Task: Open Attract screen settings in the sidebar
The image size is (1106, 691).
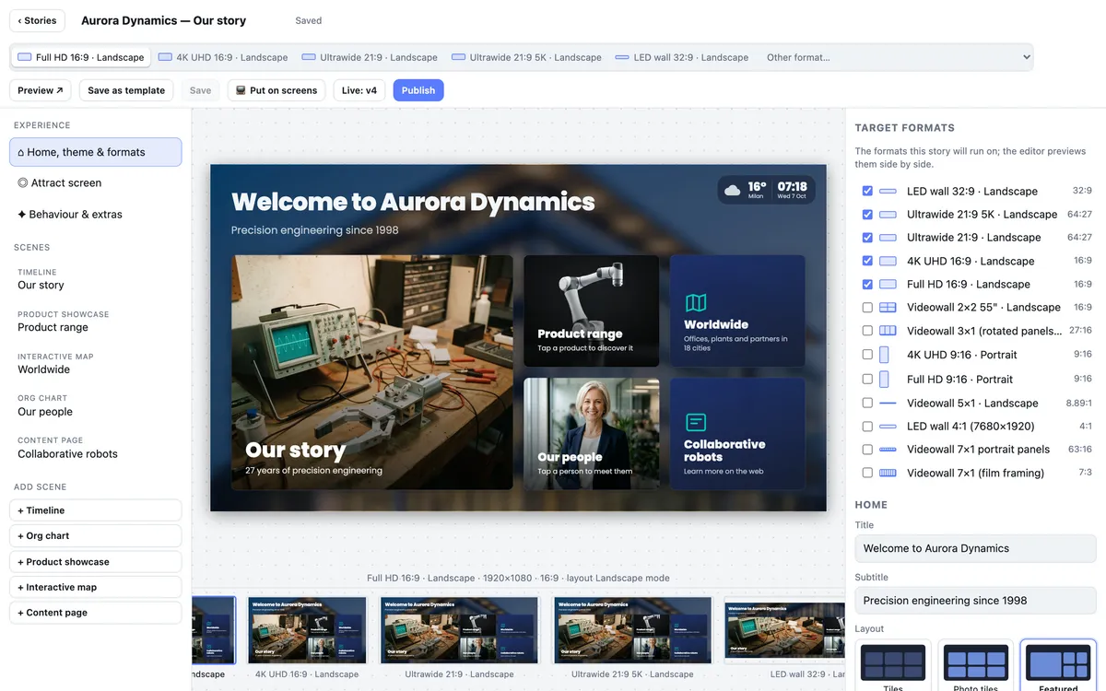Action: coord(95,183)
